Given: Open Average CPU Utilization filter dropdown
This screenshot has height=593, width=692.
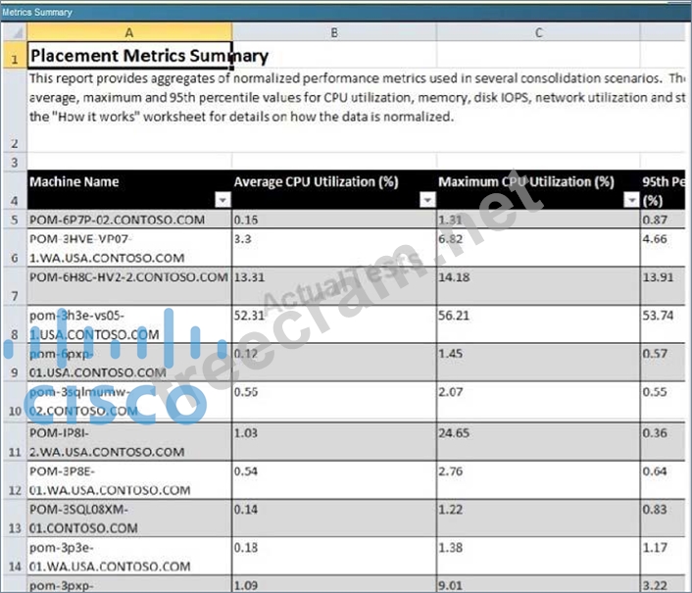Looking at the screenshot, I should 426,199.
